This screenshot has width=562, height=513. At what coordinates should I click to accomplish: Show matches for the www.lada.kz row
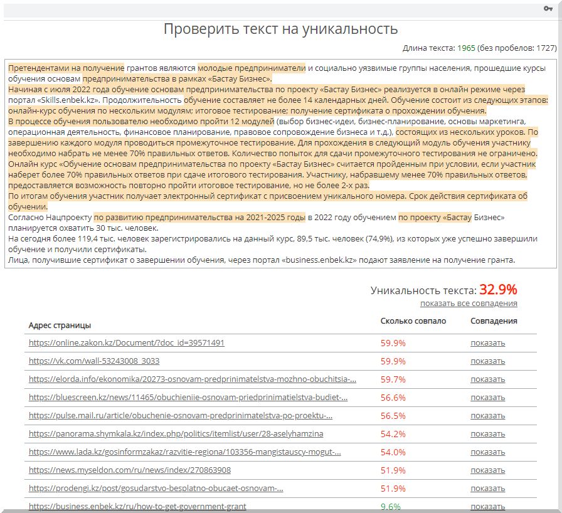click(x=488, y=452)
